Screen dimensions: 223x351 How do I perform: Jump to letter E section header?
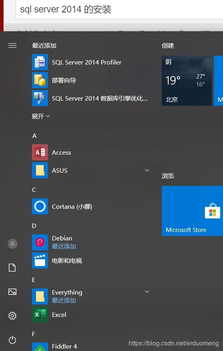point(34,280)
